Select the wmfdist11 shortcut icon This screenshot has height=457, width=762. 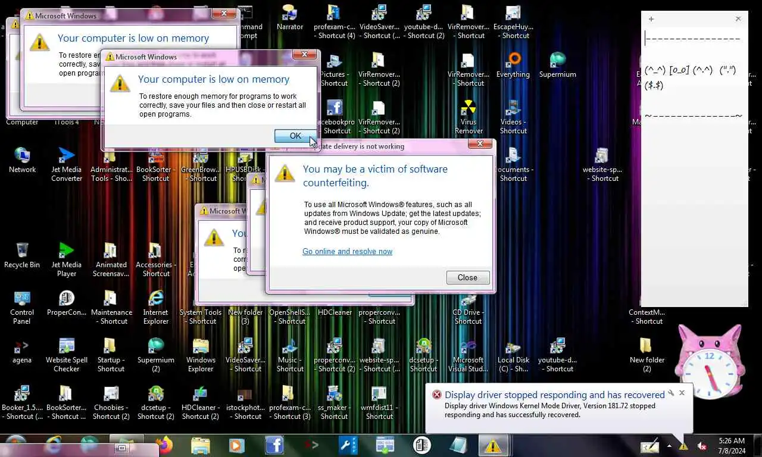tap(379, 403)
